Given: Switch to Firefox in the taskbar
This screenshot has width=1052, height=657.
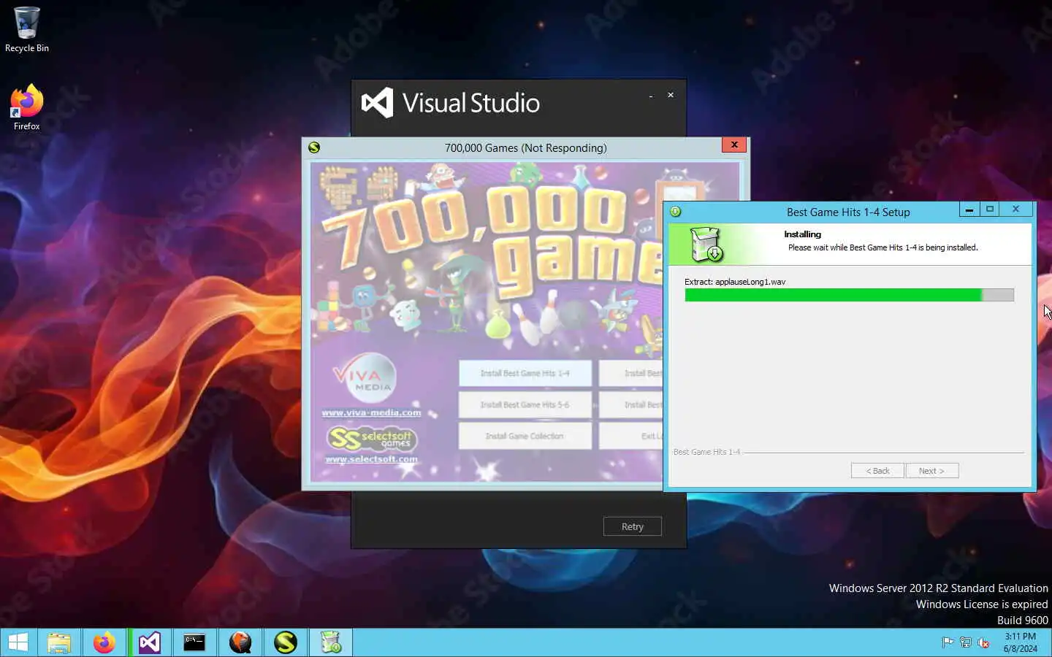Looking at the screenshot, I should coord(104,642).
